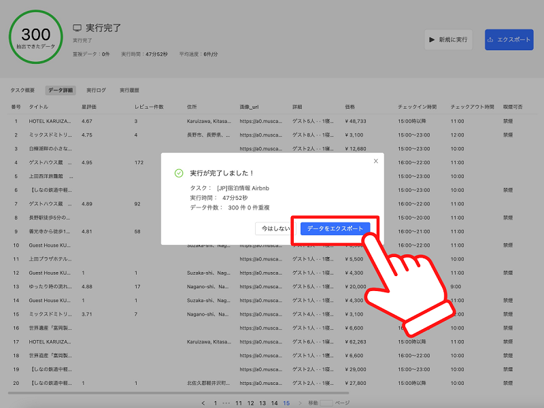Close the completion dialog with X
The width and height of the screenshot is (544, 408).
pyautogui.click(x=375, y=161)
